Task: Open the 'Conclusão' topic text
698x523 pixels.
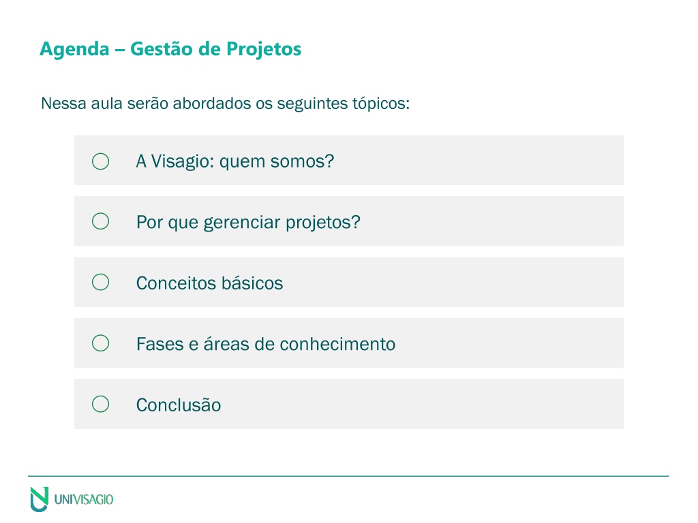Action: pyautogui.click(x=179, y=405)
